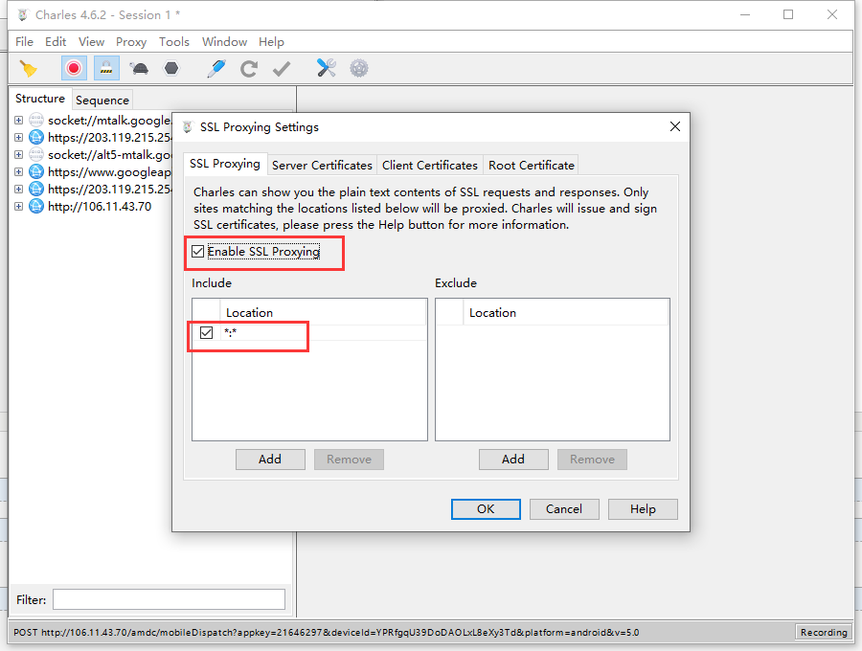Click globe icon beside https://www.googleap row
The image size is (862, 651).
(36, 172)
